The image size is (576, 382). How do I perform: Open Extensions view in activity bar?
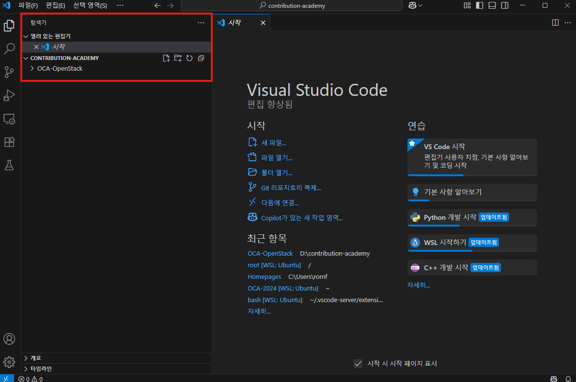(9, 142)
